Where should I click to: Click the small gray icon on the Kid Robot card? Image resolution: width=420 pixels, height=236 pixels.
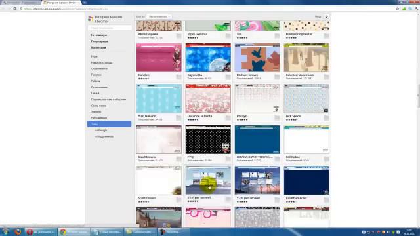[326, 159]
